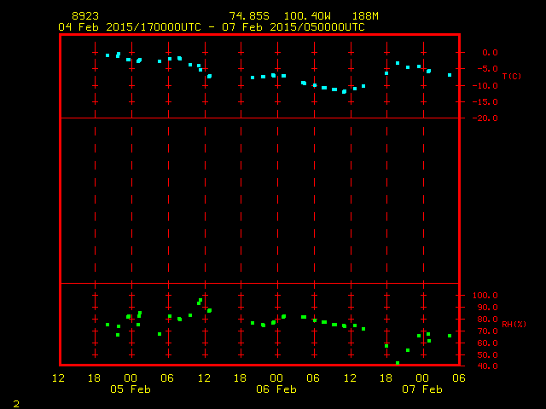Click the first 12 hour label on time axis
Screen dimensions: 546x409
tap(58, 378)
